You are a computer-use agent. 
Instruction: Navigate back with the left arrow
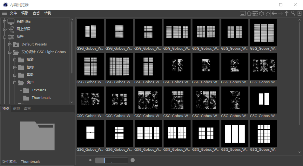coord(274,13)
